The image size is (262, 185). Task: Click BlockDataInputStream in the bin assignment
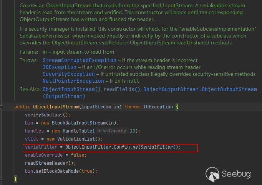click(x=79, y=123)
